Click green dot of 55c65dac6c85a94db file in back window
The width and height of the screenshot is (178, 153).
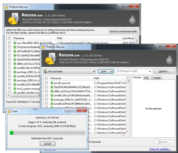coord(15,47)
